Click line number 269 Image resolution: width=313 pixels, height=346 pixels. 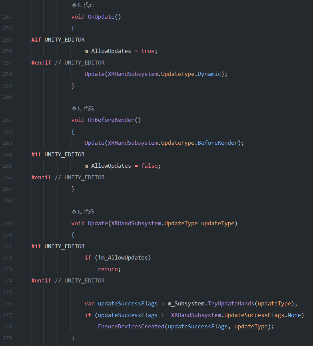[8, 223]
